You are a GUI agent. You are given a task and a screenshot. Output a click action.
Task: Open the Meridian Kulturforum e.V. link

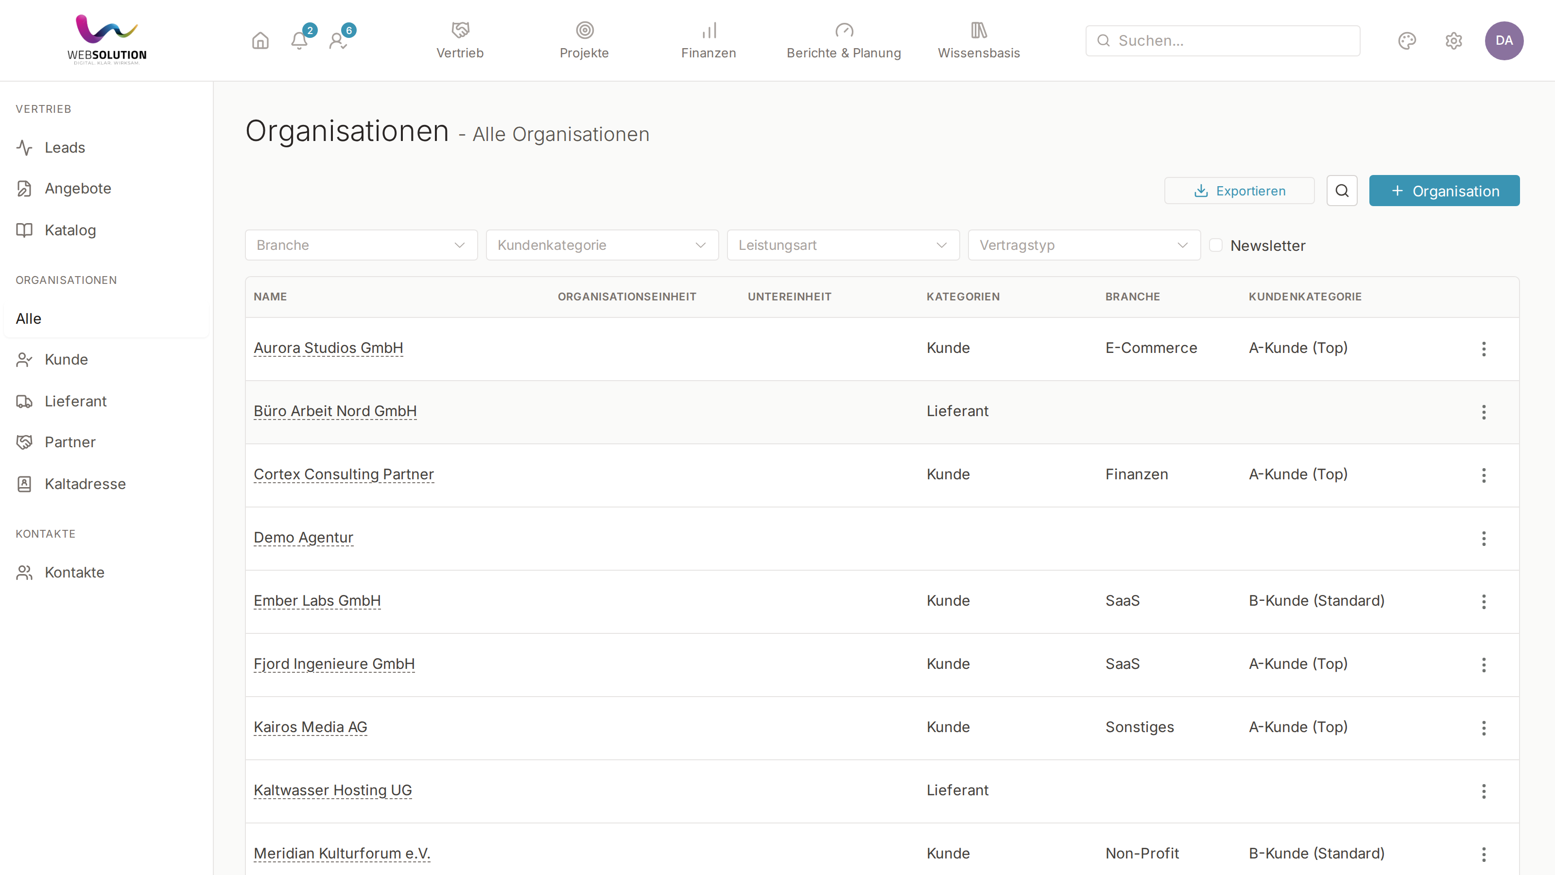(342, 853)
